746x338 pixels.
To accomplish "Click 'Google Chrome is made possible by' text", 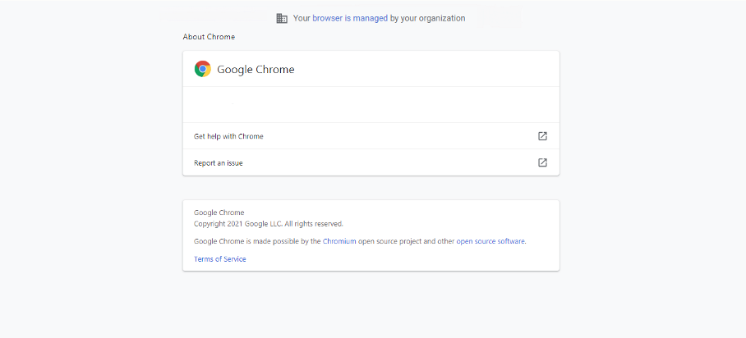I will [x=257, y=241].
